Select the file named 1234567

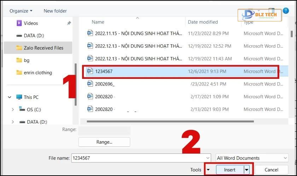click(x=104, y=71)
